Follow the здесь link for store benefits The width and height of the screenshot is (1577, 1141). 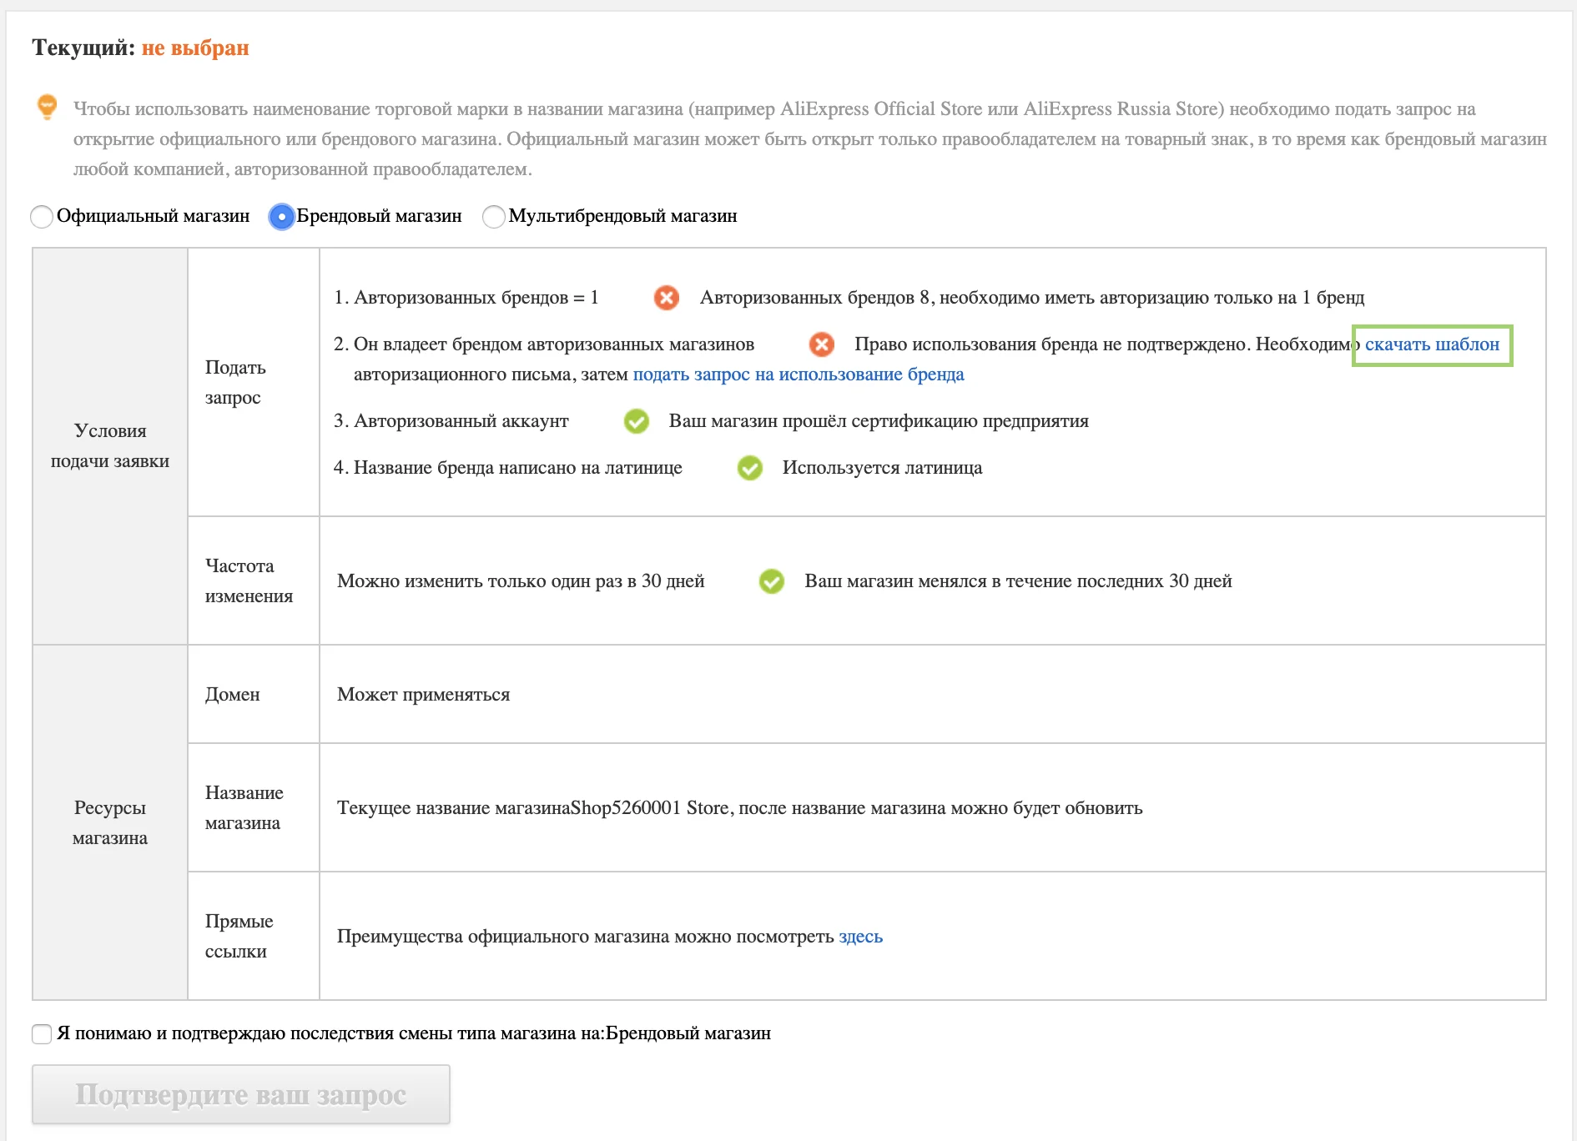[860, 937]
